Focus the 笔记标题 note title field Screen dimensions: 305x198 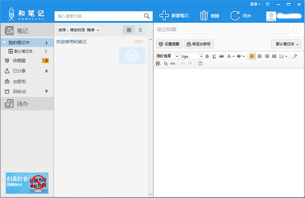(x=222, y=29)
